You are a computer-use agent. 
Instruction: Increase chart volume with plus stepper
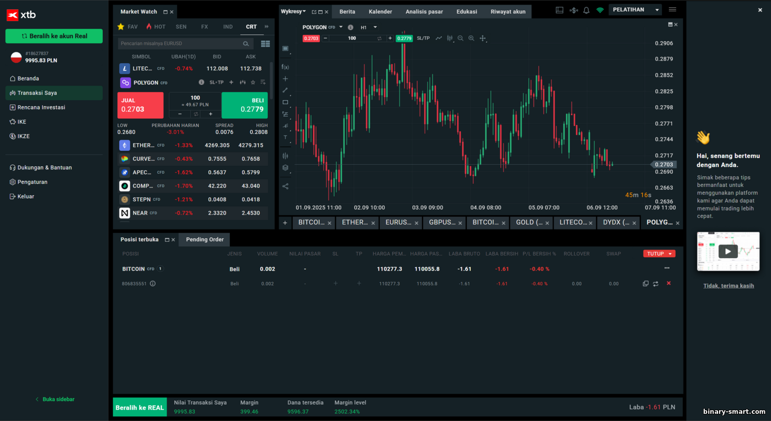coord(390,39)
